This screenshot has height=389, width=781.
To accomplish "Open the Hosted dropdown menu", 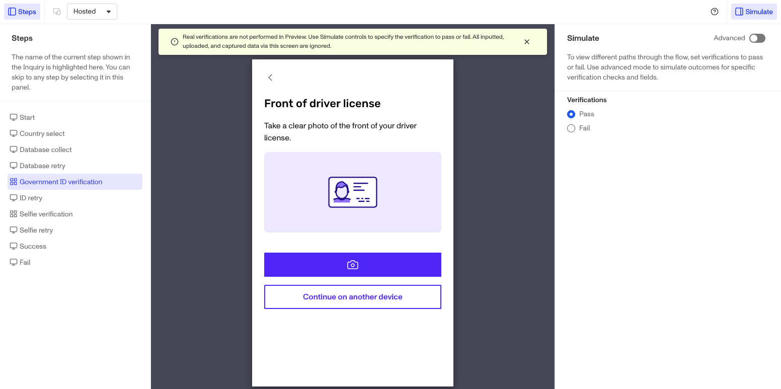I will (x=92, y=12).
